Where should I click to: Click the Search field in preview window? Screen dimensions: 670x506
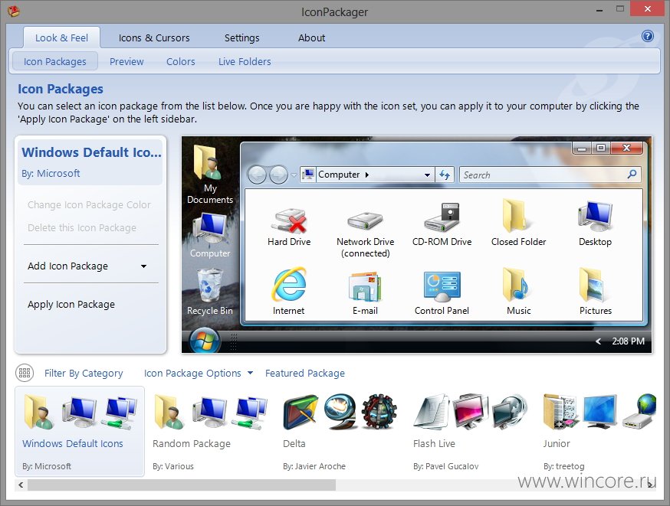click(x=550, y=175)
